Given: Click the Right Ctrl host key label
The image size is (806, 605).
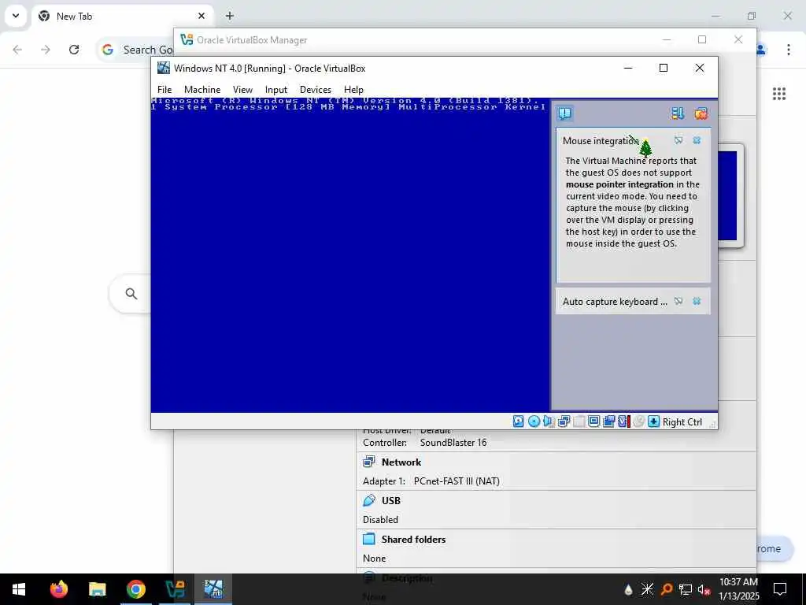Looking at the screenshot, I should (682, 422).
